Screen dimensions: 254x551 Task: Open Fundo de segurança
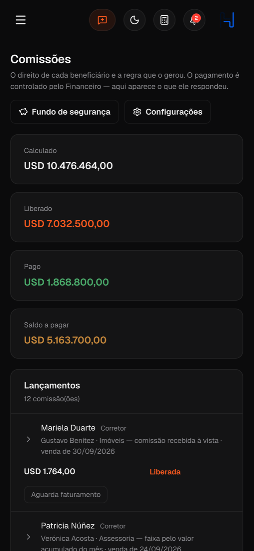click(x=65, y=112)
